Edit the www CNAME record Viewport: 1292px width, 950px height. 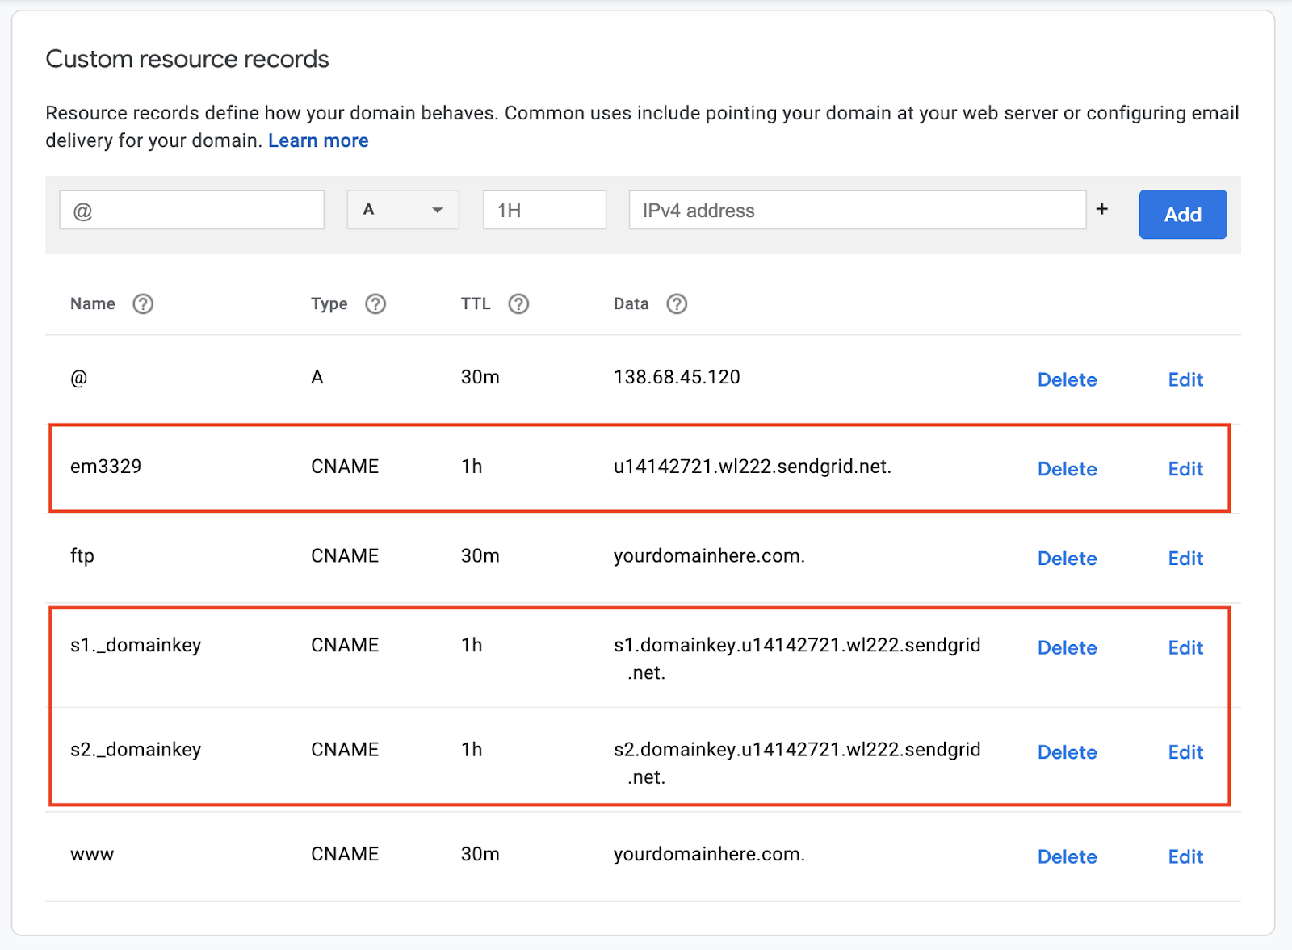pyautogui.click(x=1185, y=856)
